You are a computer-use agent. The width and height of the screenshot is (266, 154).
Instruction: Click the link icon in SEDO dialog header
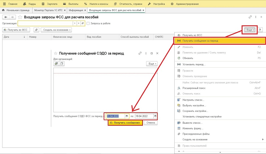click(x=140, y=53)
